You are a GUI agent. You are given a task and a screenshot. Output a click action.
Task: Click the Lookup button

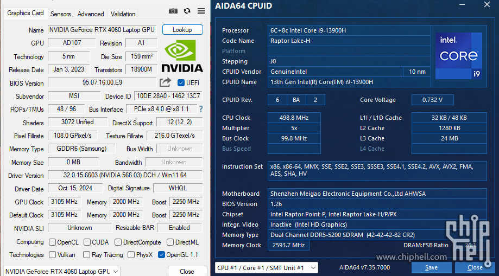[182, 30]
